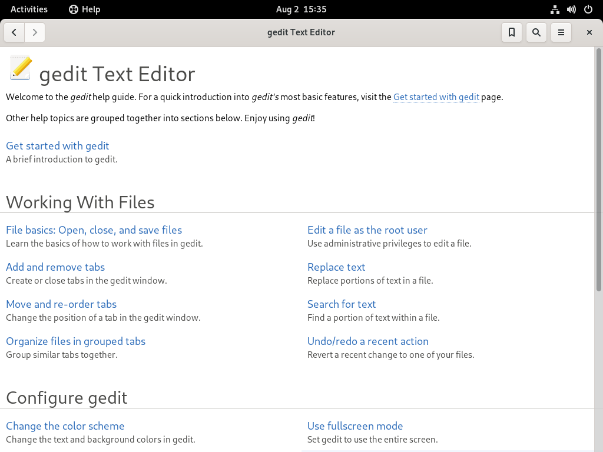Open the hamburger menu button
603x452 pixels.
[561, 32]
